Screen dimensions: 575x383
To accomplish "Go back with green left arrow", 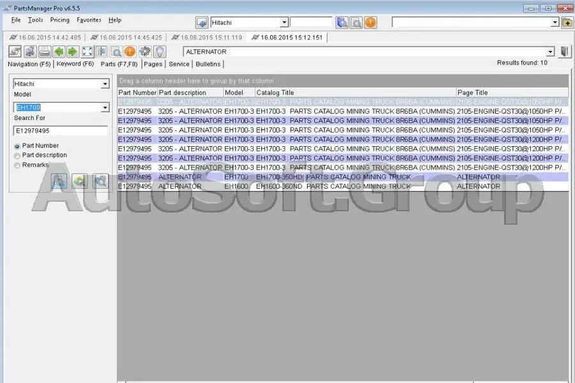I will [x=59, y=52].
